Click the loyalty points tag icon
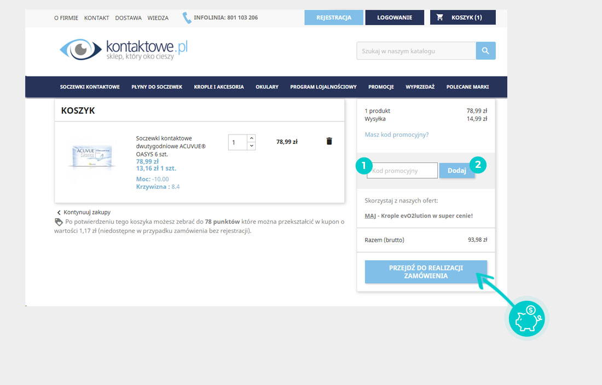 click(59, 221)
